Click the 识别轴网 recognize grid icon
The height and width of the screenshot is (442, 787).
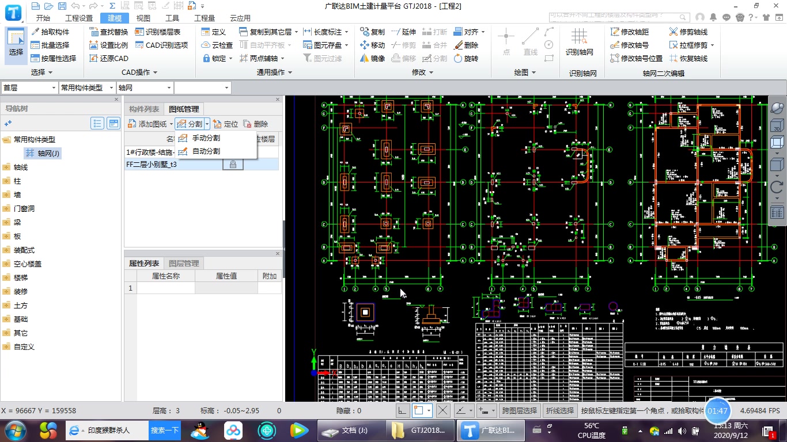pyautogui.click(x=579, y=43)
